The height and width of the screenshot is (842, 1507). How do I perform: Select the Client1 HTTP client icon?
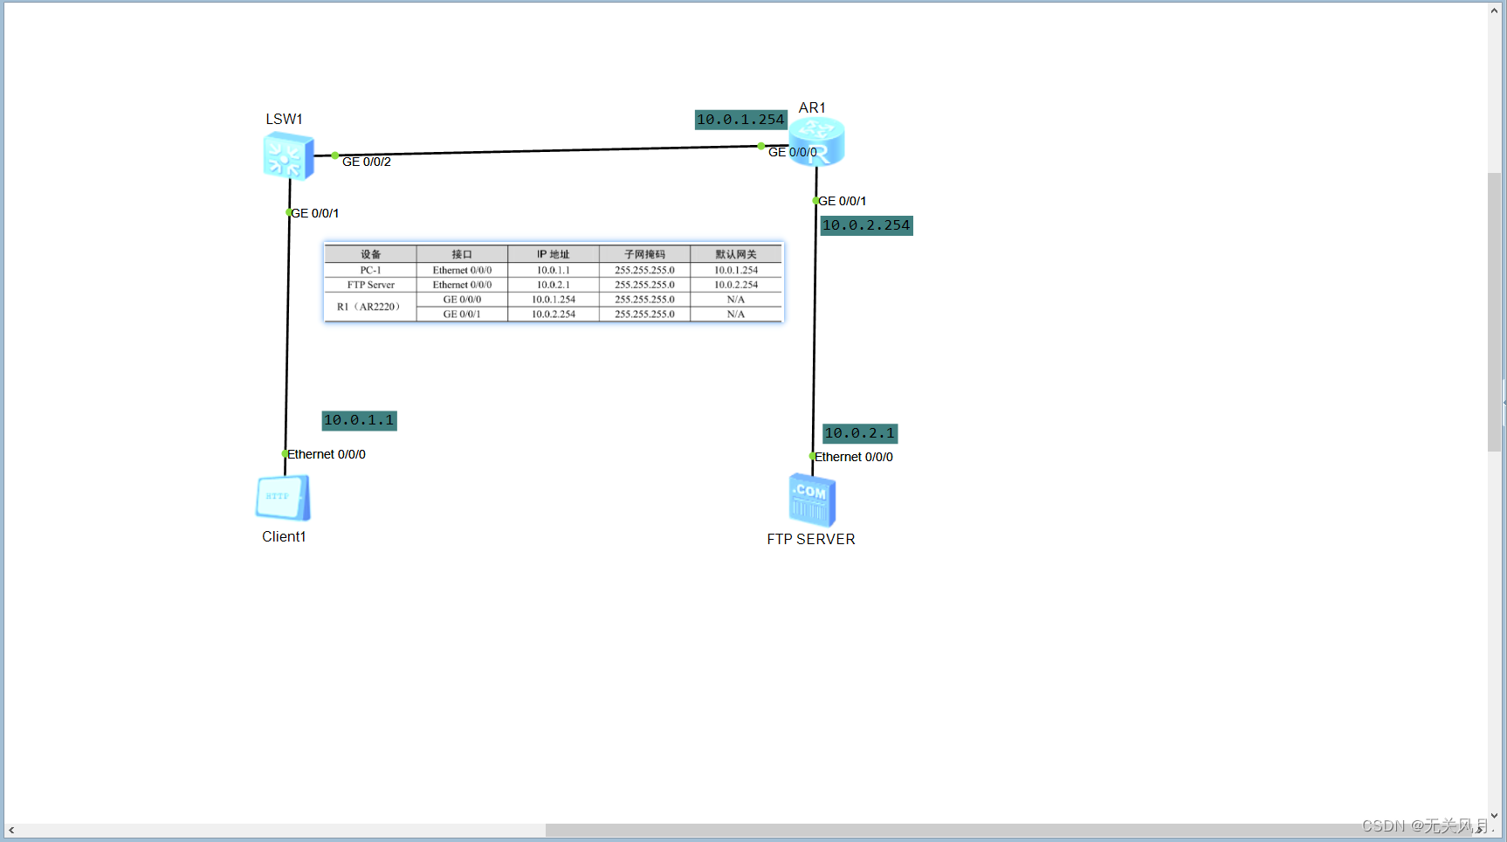click(x=283, y=498)
